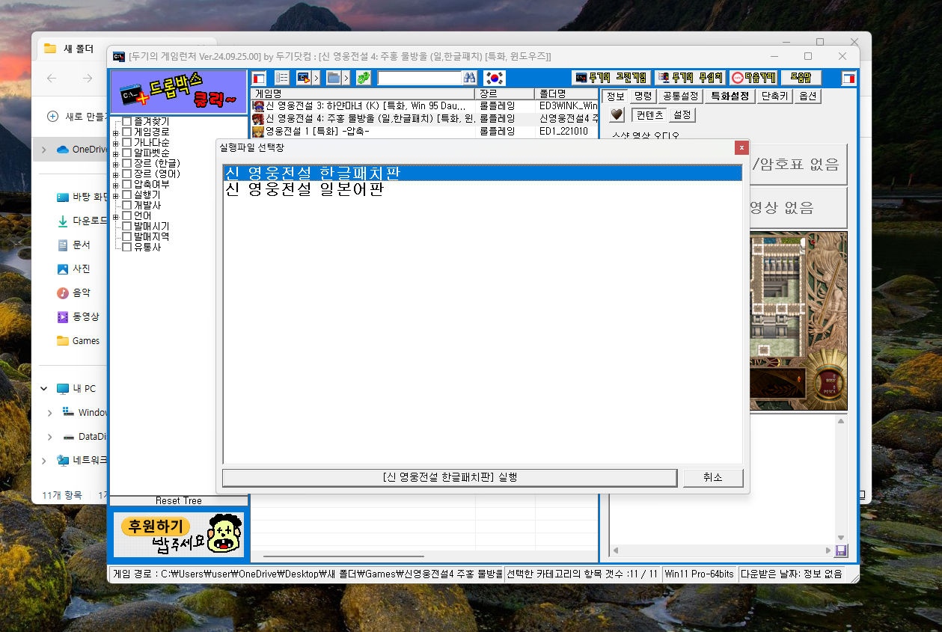Click the heart favorite icon

617,114
